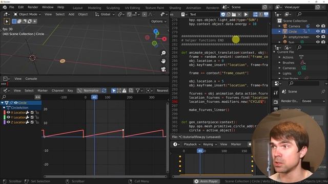The width and height of the screenshot is (328, 184).
Task: Toggle visibility of the X Location channel
Action: pos(8,112)
